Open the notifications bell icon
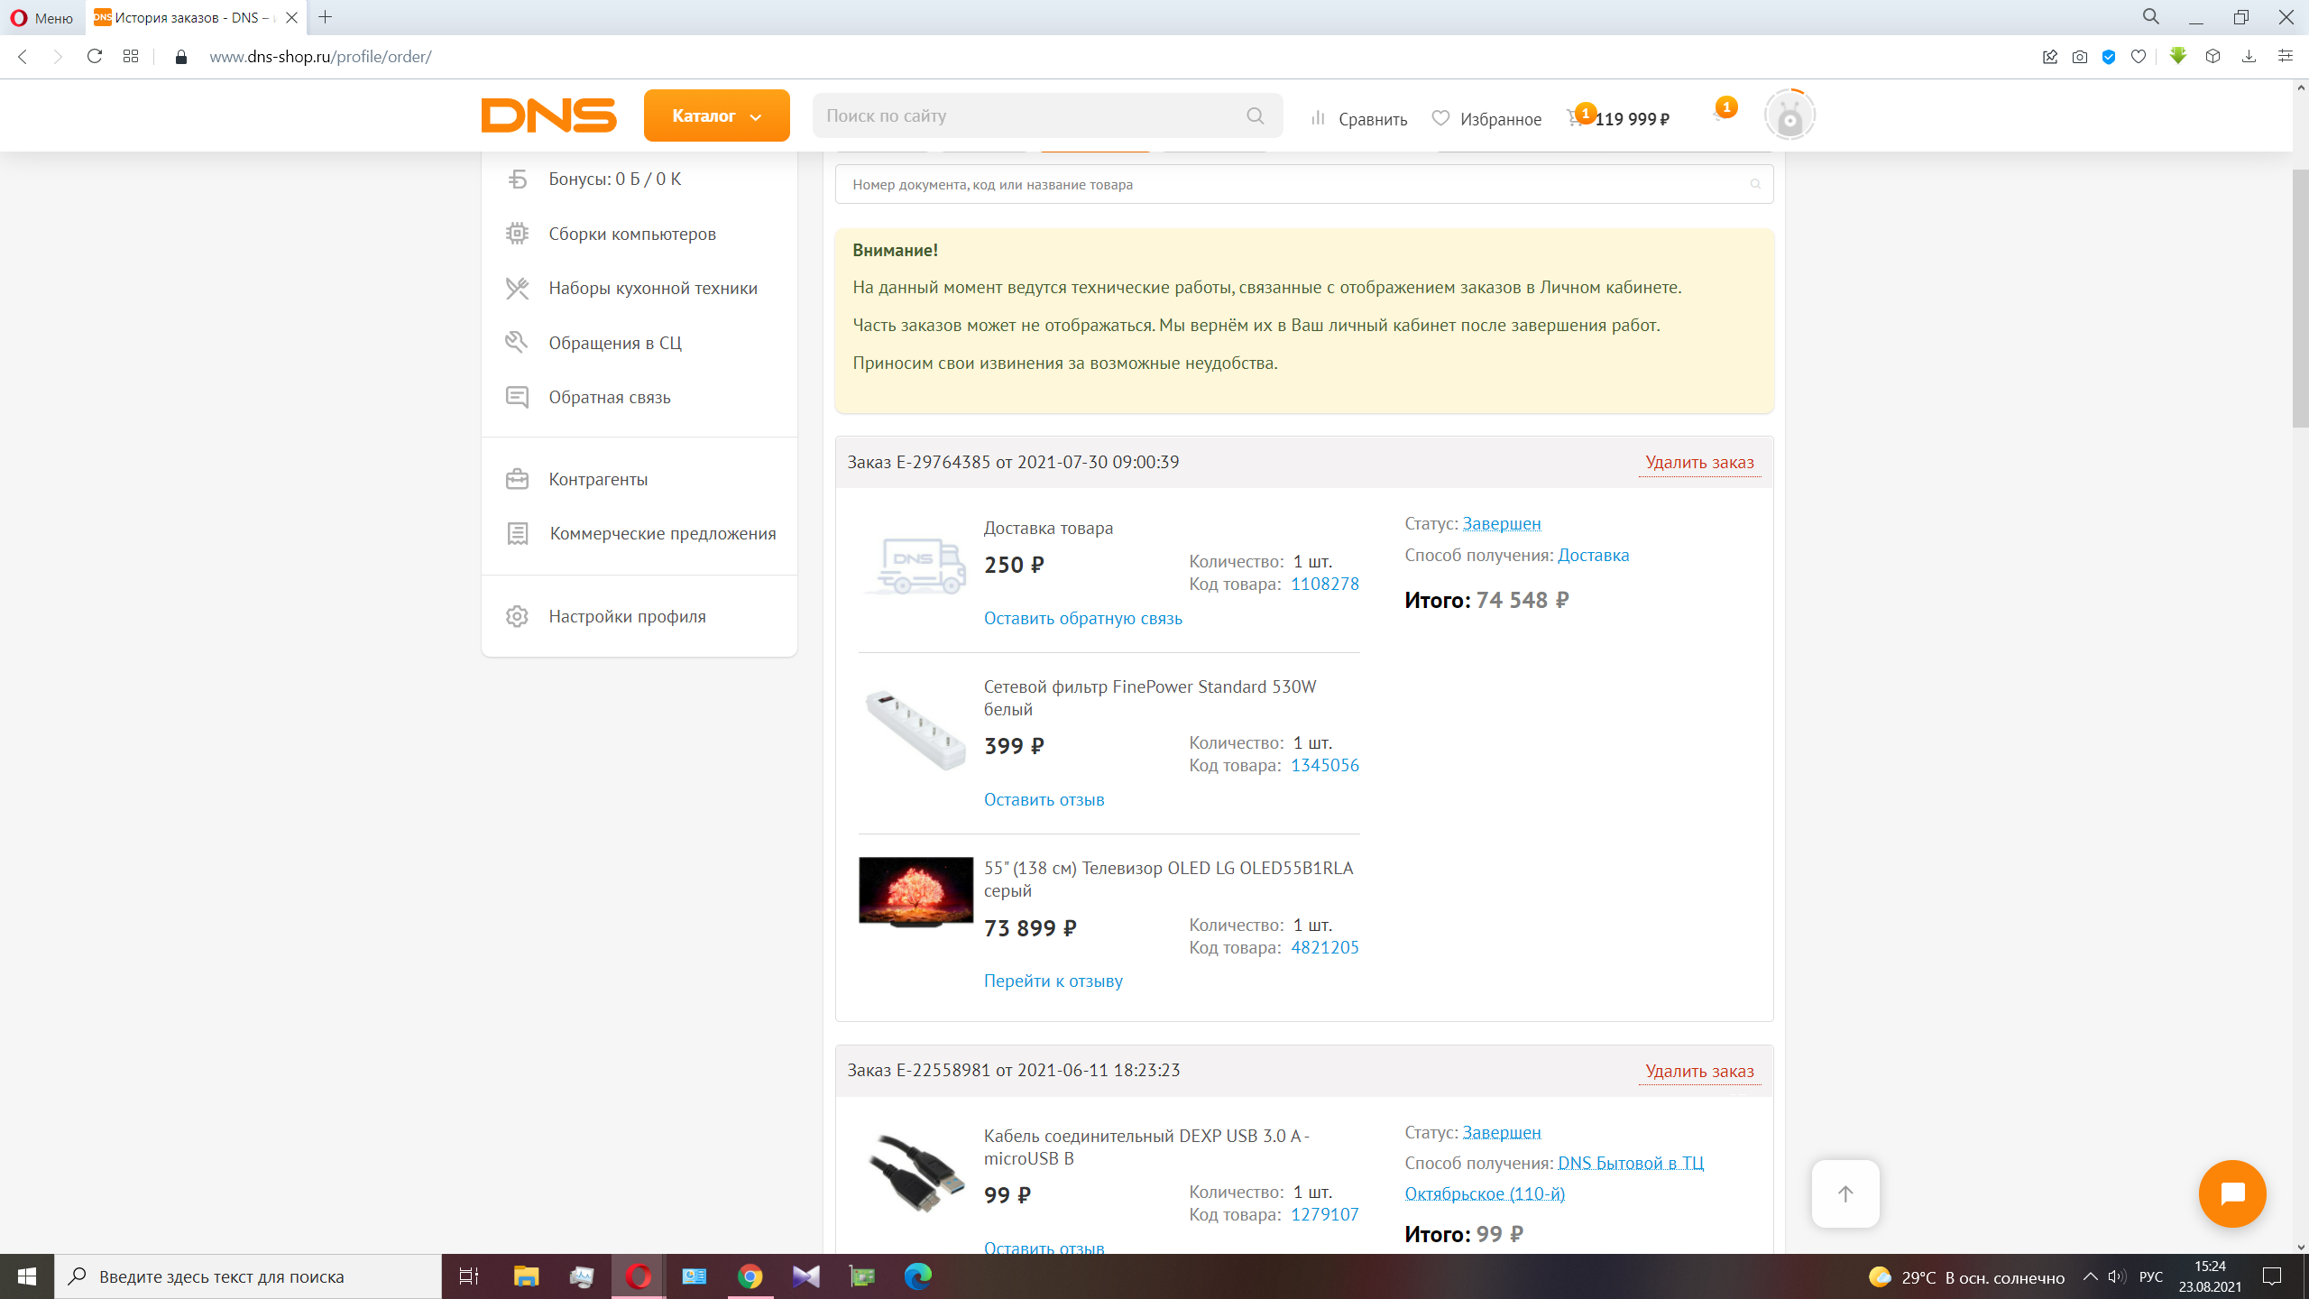 1720,115
